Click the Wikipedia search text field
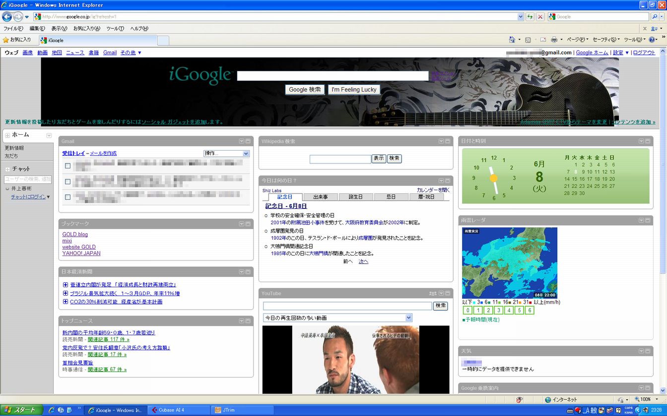Image resolution: width=667 pixels, height=416 pixels. click(340, 159)
